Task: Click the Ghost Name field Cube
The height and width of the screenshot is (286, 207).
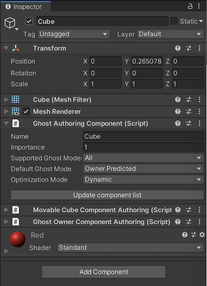Action: [x=144, y=137]
